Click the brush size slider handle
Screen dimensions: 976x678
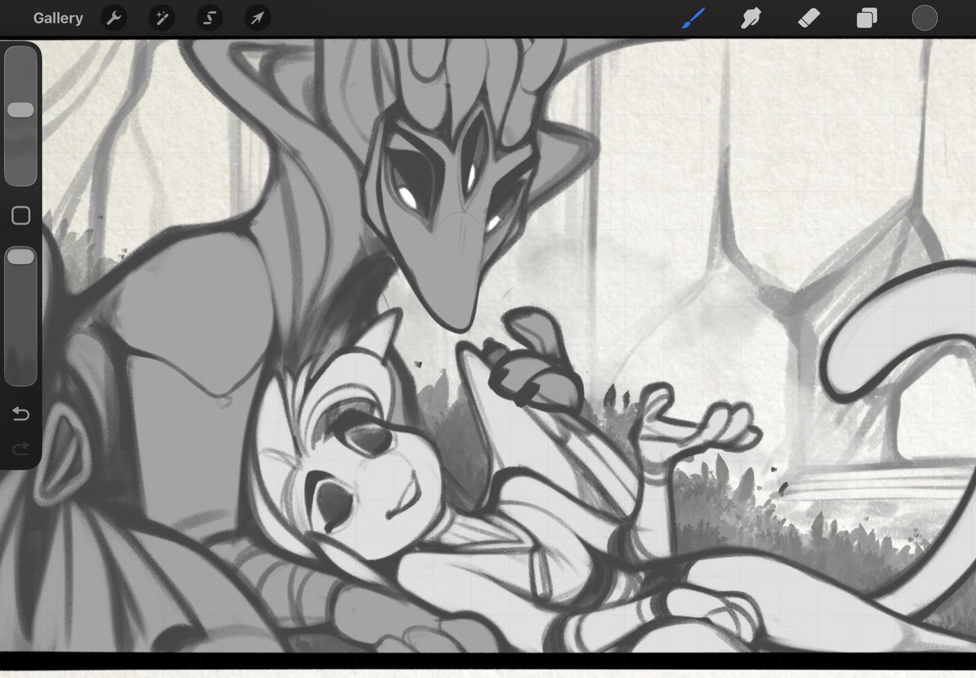(x=20, y=110)
